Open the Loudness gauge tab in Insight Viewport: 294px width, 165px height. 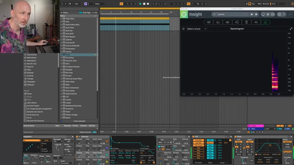click(x=227, y=22)
